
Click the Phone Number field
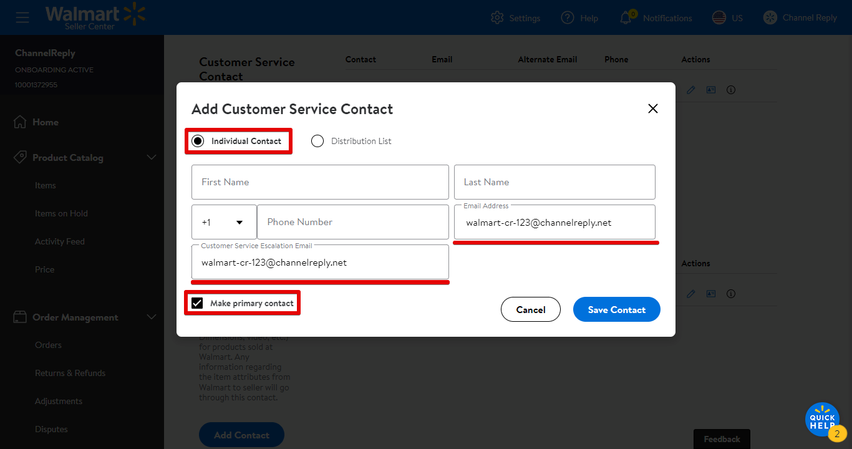353,222
